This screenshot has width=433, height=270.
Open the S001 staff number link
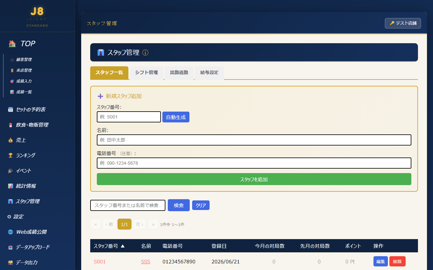pos(100,262)
